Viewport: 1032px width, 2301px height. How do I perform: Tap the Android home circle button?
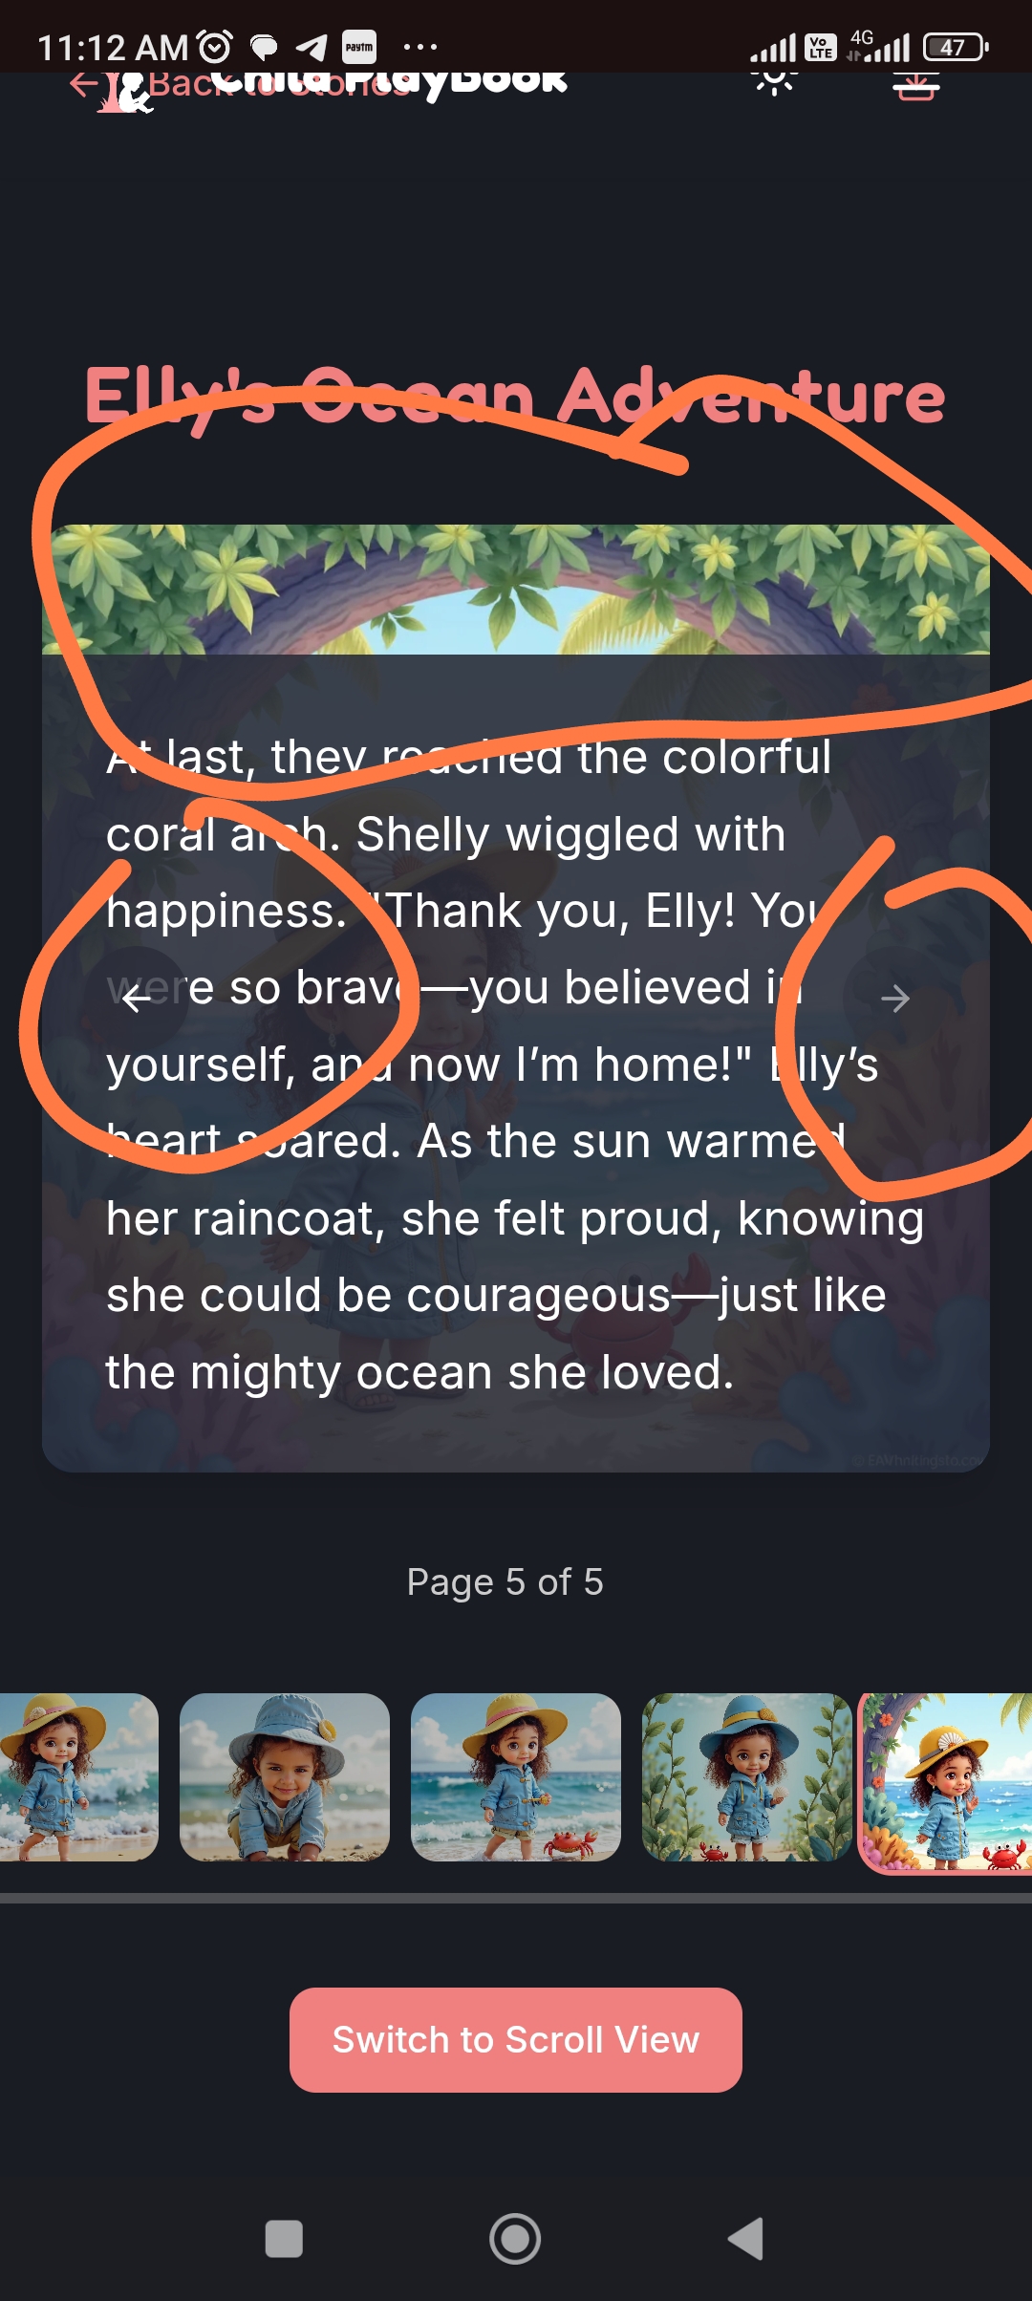click(515, 2238)
